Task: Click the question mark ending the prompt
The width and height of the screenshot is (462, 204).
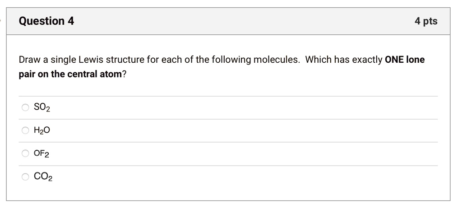Action: pyautogui.click(x=124, y=74)
